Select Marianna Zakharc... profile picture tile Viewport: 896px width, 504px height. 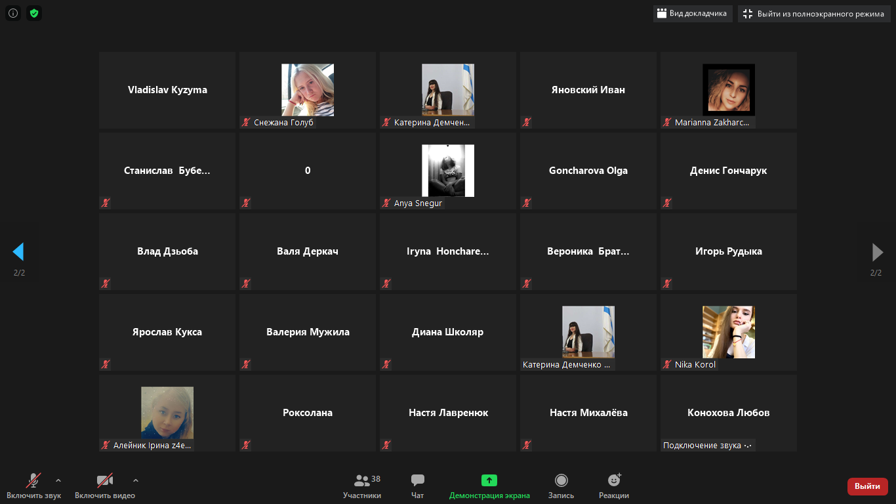click(728, 90)
